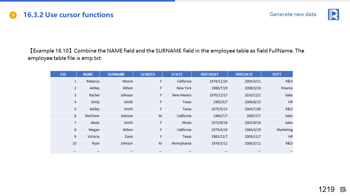Click the Rebecca name cell

pos(93,81)
